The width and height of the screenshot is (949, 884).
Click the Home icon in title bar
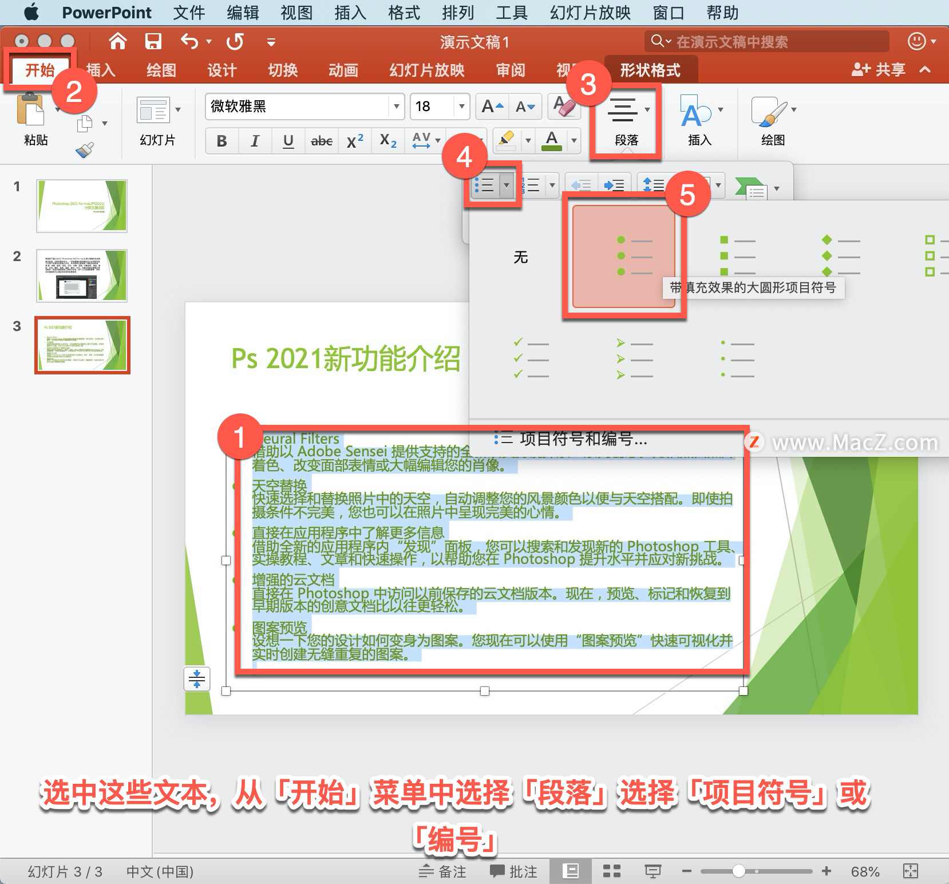(117, 41)
